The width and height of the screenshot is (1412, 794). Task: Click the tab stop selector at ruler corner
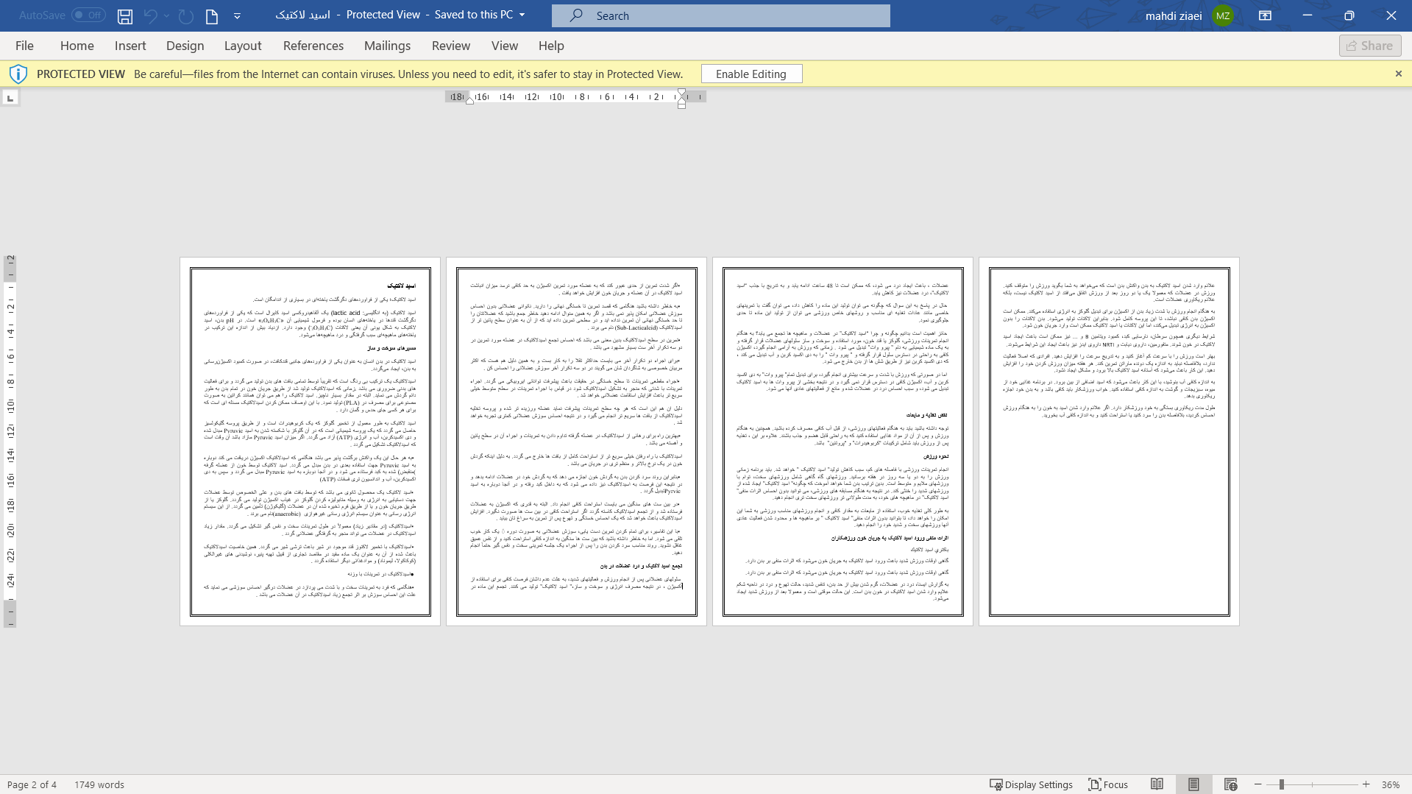pyautogui.click(x=10, y=98)
